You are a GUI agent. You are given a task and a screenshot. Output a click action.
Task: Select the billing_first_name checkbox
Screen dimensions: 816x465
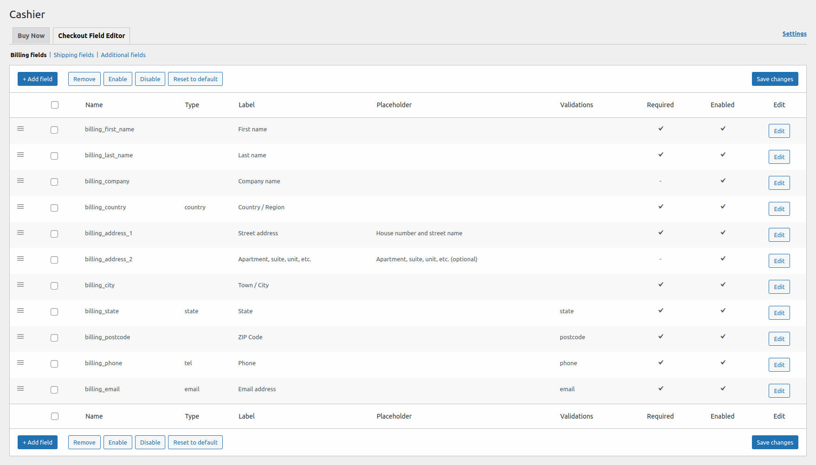click(54, 130)
